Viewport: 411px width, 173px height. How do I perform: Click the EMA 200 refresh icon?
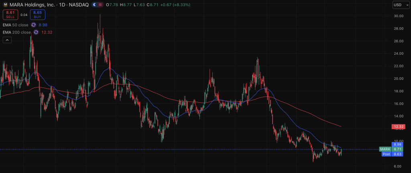coord(36,32)
